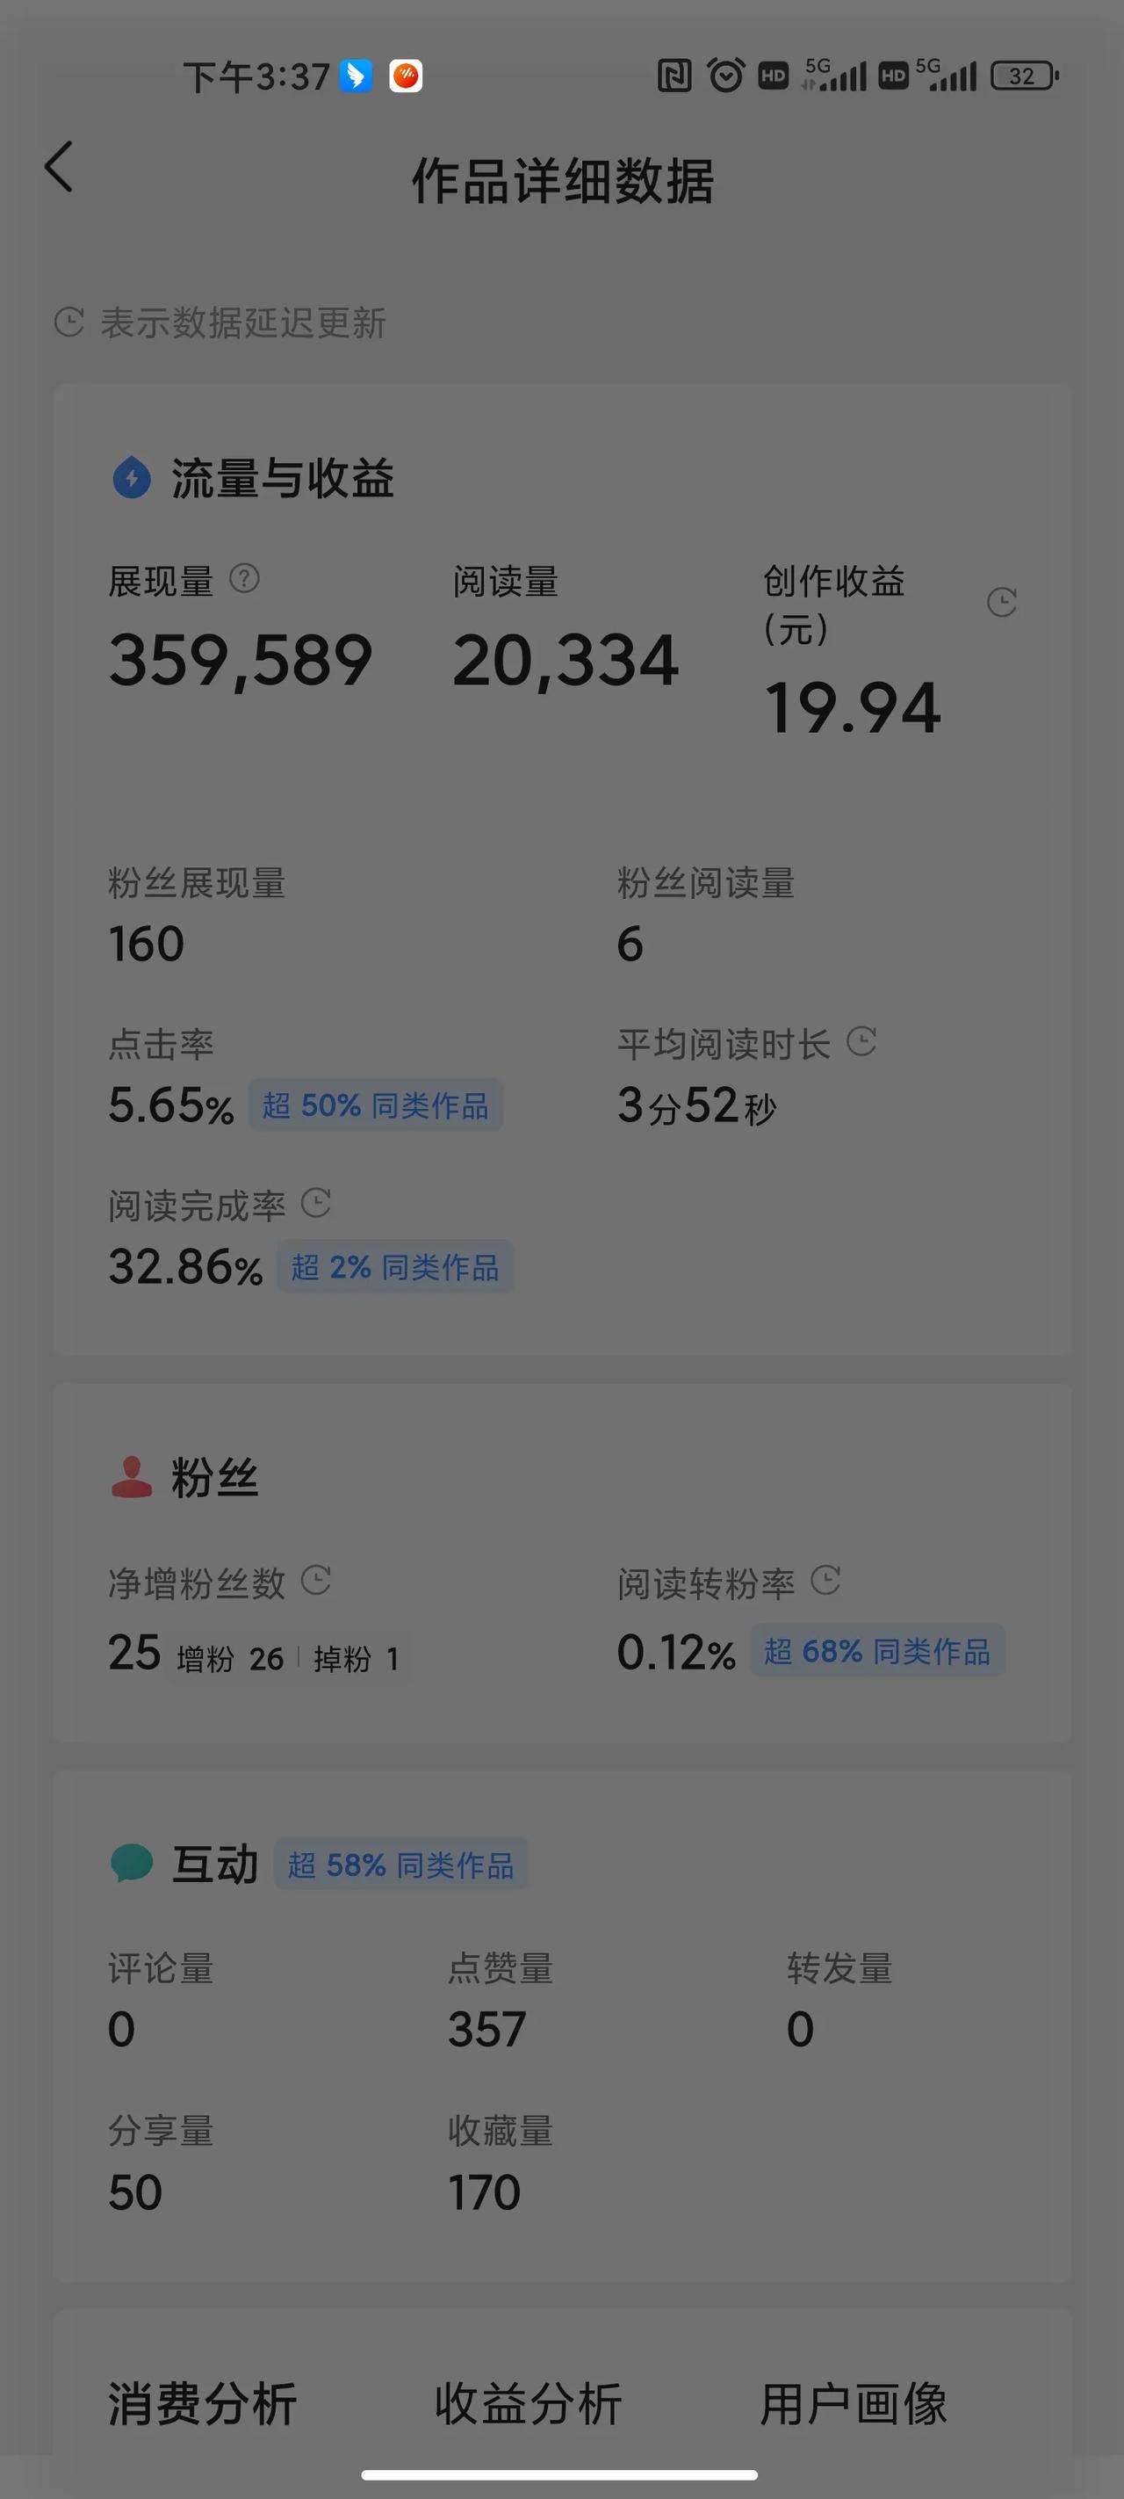
Task: Tap the clock icon beside 净增粉丝数
Action: pyautogui.click(x=316, y=1580)
